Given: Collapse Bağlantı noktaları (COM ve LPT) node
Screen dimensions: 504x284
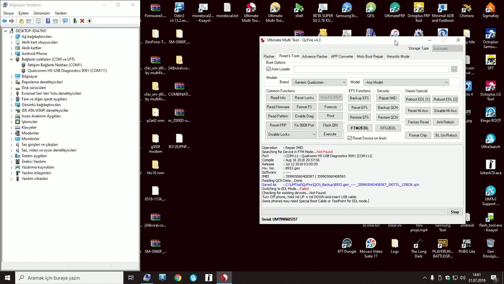Looking at the screenshot, I should 12,59.
